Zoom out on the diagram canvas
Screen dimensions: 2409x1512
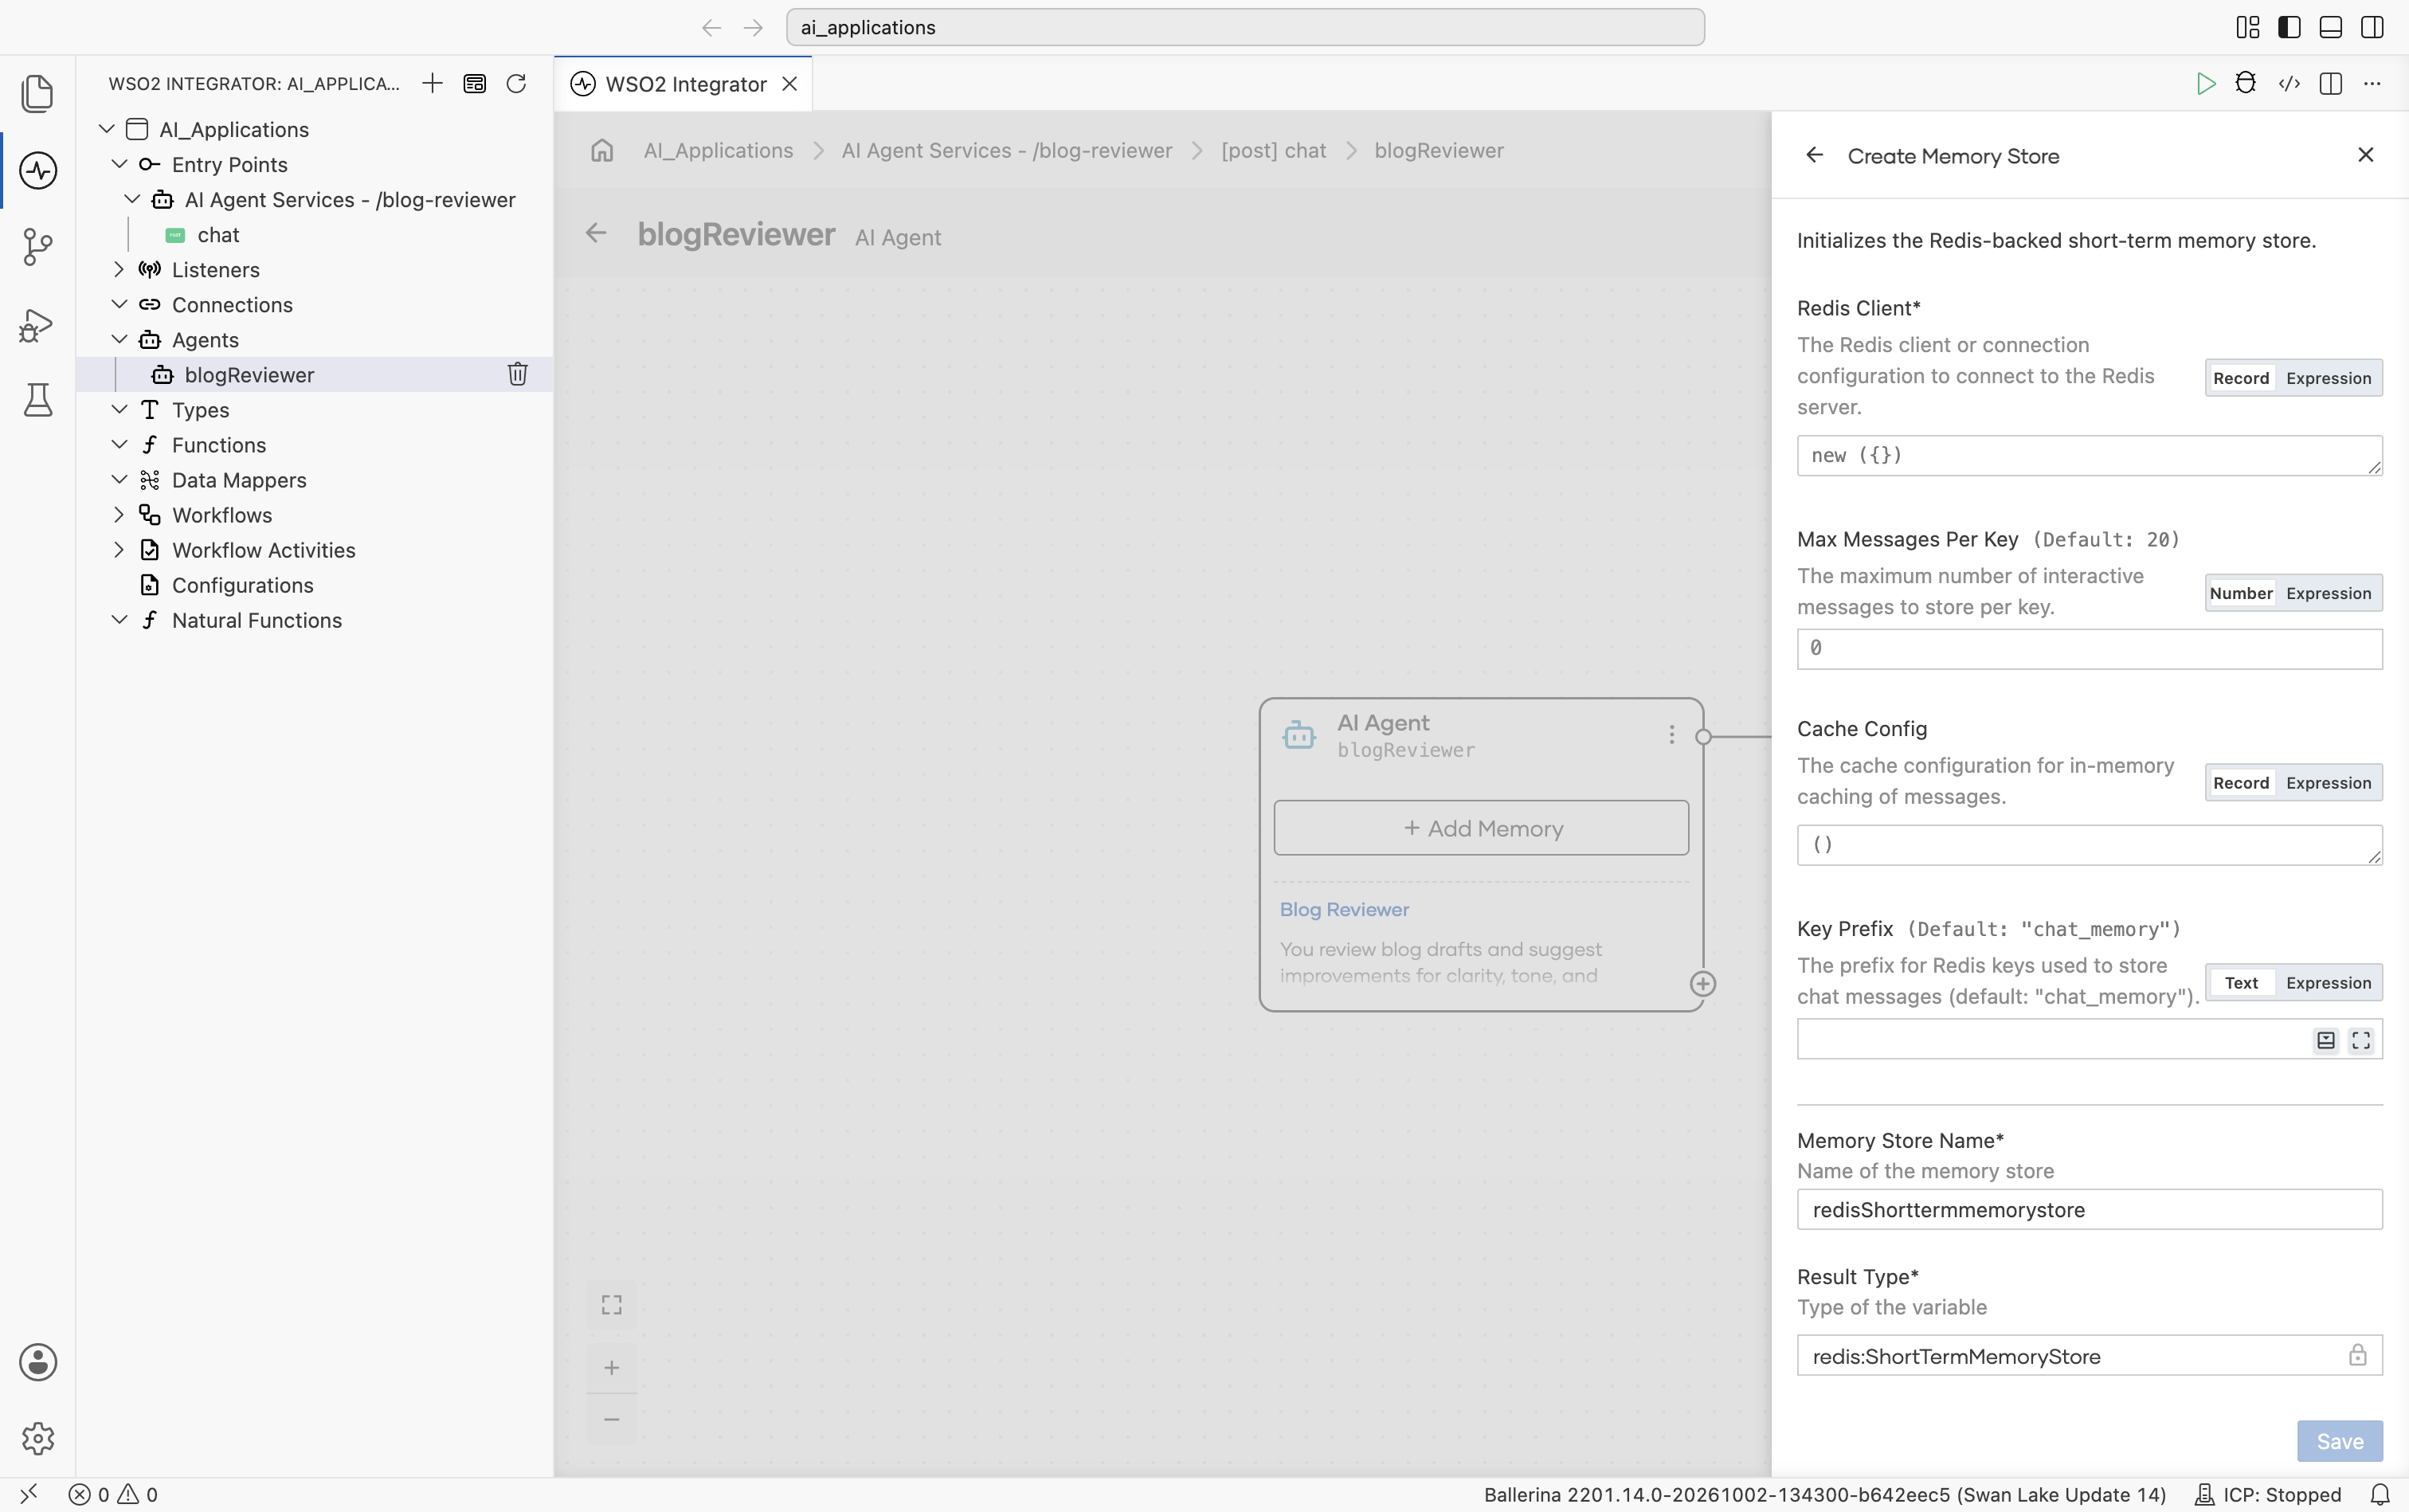point(611,1419)
